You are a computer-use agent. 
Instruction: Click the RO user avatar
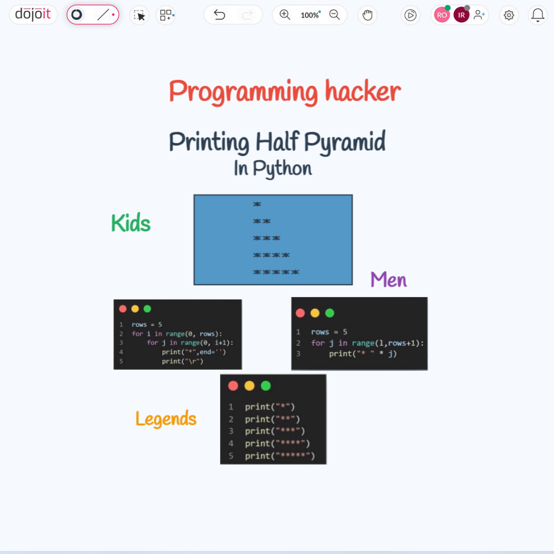tap(442, 15)
